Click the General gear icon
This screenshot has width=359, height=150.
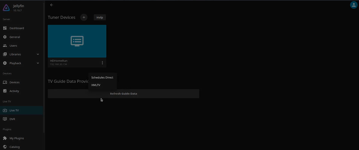(5, 37)
